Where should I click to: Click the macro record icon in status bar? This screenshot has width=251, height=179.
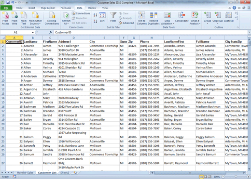point(14,177)
